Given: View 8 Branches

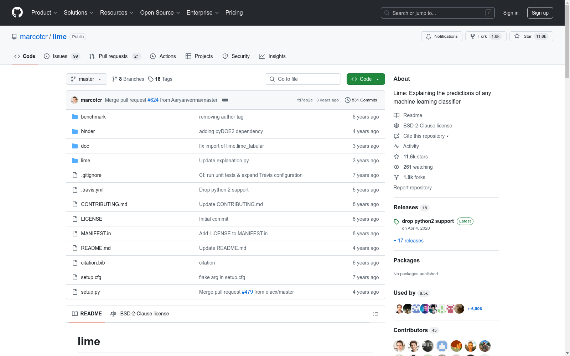Looking at the screenshot, I should [x=128, y=79].
